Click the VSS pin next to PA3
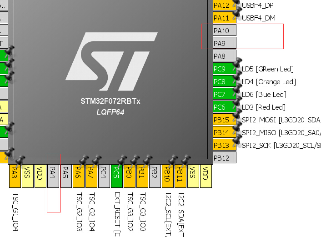321x237 pixels. [28, 176]
